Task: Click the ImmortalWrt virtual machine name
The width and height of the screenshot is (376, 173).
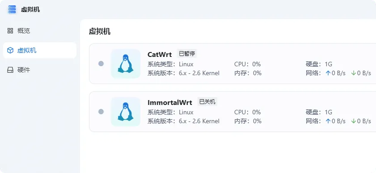Action: tap(170, 103)
